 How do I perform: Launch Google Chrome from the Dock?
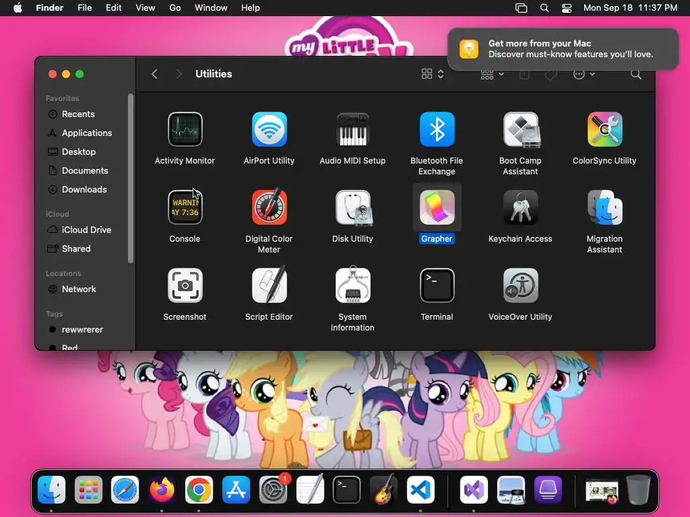pos(199,489)
